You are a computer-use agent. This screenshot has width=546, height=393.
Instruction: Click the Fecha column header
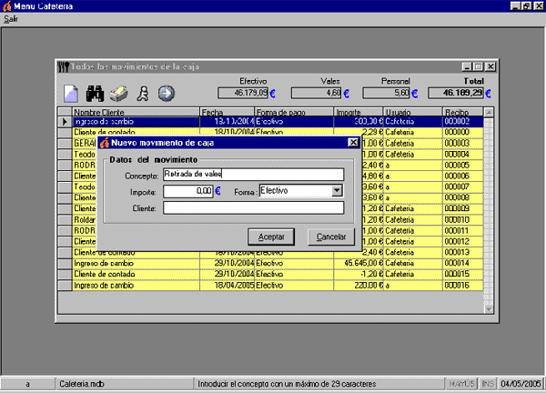[x=227, y=112]
